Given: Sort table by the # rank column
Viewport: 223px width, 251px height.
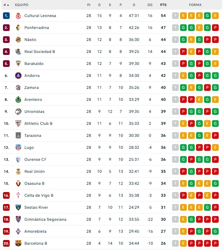Looking at the screenshot, I should [x=6, y=5].
